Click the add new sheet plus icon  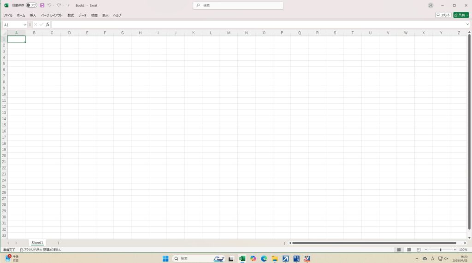(59, 243)
